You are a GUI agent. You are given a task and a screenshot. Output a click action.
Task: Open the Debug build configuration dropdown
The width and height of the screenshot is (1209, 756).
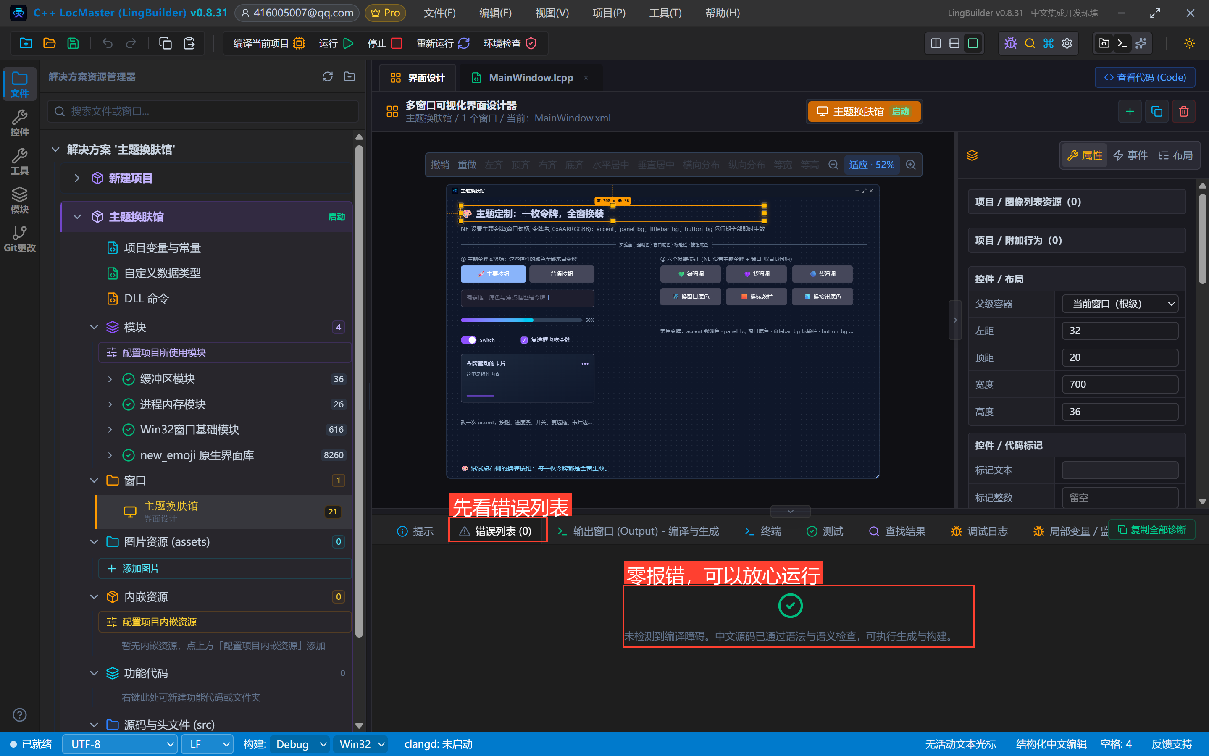tap(300, 745)
